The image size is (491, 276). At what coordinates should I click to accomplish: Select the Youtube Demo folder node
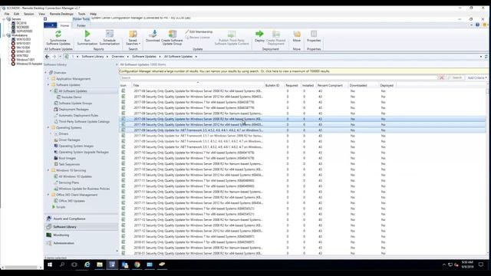click(x=71, y=97)
